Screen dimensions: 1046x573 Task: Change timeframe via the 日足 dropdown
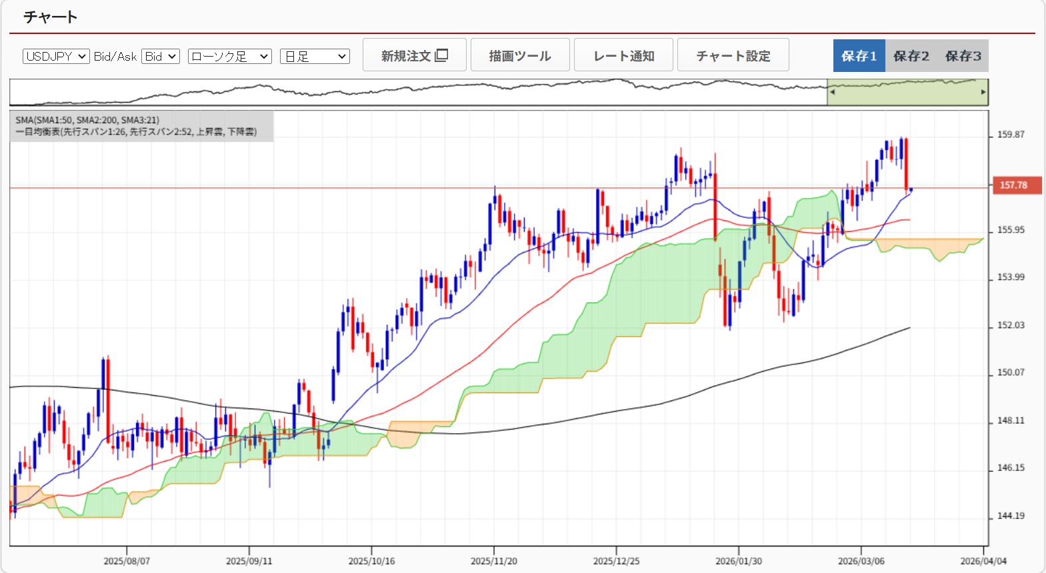(315, 57)
